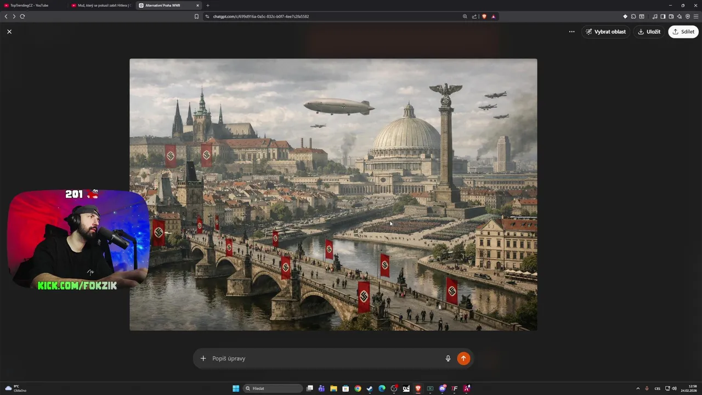702x395 pixels.
Task: Click the generated alternate Prague image
Action: click(333, 195)
